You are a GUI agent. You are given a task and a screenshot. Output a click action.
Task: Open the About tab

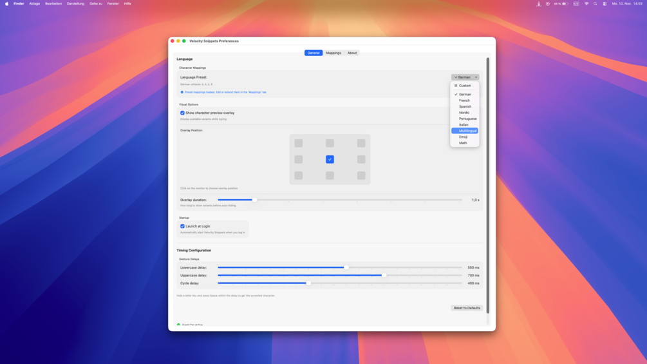352,53
